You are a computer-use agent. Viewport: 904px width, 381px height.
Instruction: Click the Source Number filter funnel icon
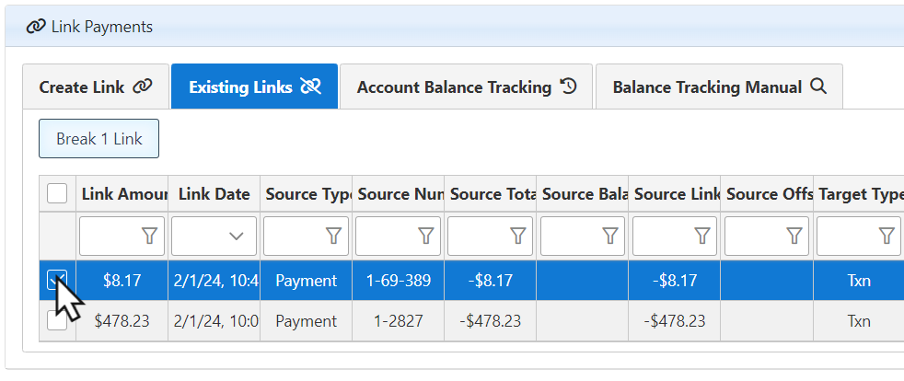[x=425, y=237]
